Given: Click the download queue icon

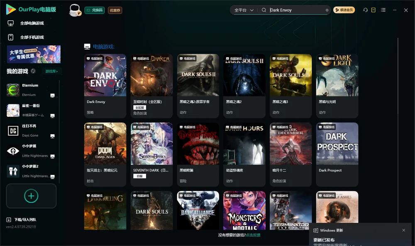Looking at the screenshot, I should click(x=9, y=219).
